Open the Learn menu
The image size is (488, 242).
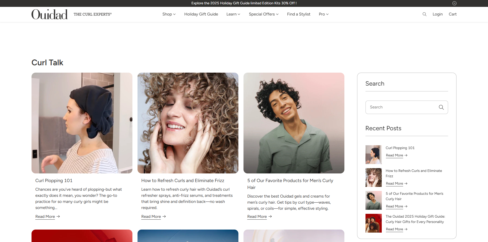click(x=233, y=14)
